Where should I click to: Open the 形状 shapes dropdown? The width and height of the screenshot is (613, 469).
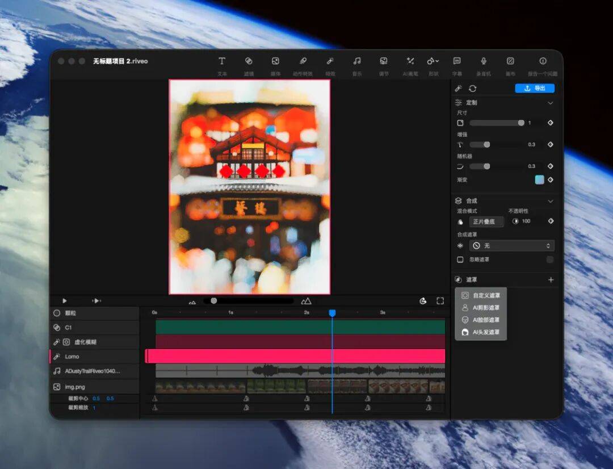pyautogui.click(x=433, y=61)
